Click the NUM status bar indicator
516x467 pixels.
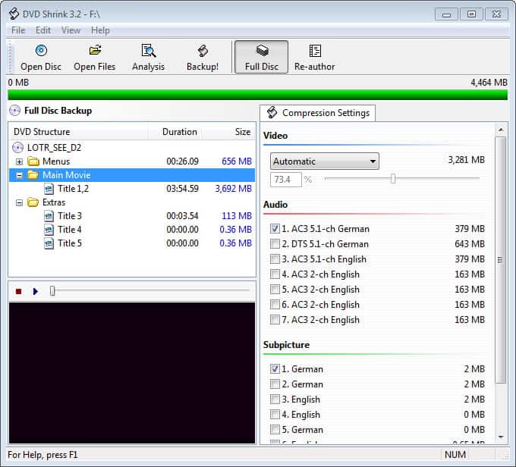(x=455, y=455)
